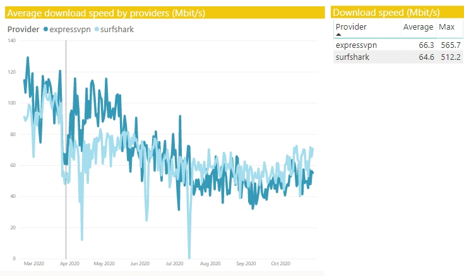Select expressvpn legend label
The image size is (464, 276).
pos(70,29)
